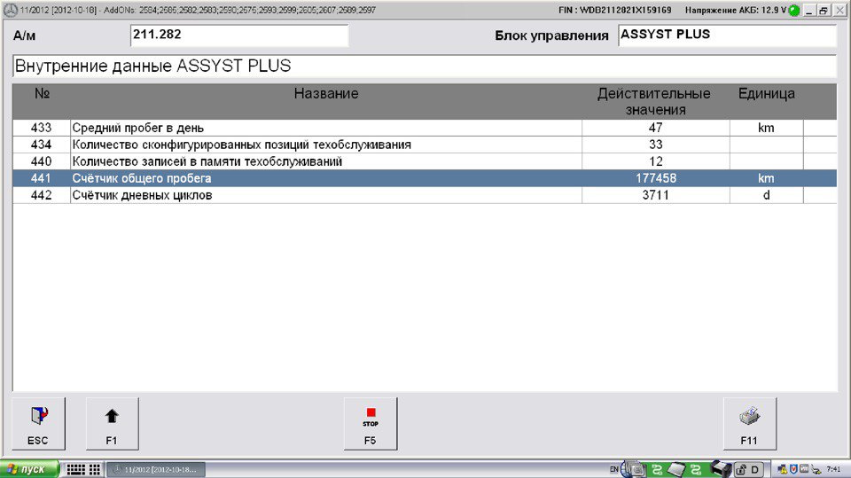Click the d unit in row 442
This screenshot has width=851, height=478.
point(766,195)
